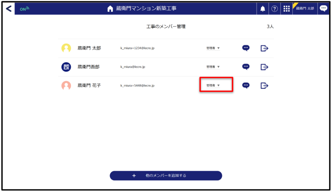331x192 pixels.
Task: Click the 工事のメンバー管理 heading
Action: click(166, 26)
